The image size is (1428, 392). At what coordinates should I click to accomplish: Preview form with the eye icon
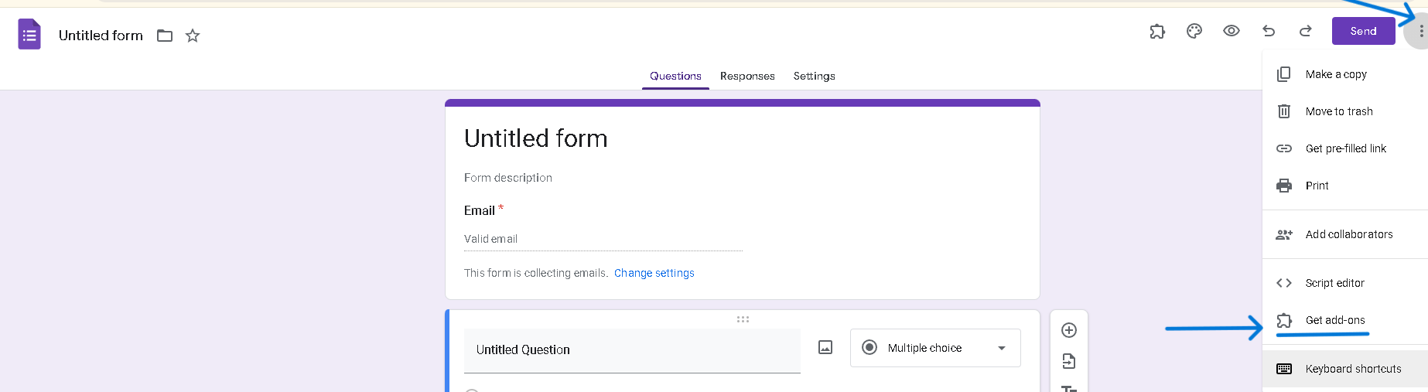tap(1232, 31)
